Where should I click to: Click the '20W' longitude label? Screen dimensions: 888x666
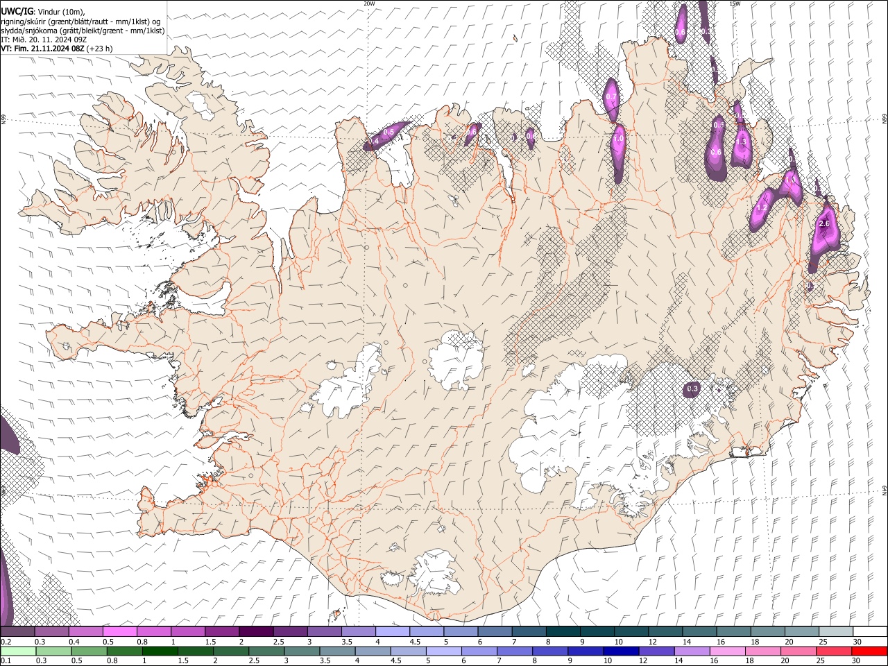point(369,3)
